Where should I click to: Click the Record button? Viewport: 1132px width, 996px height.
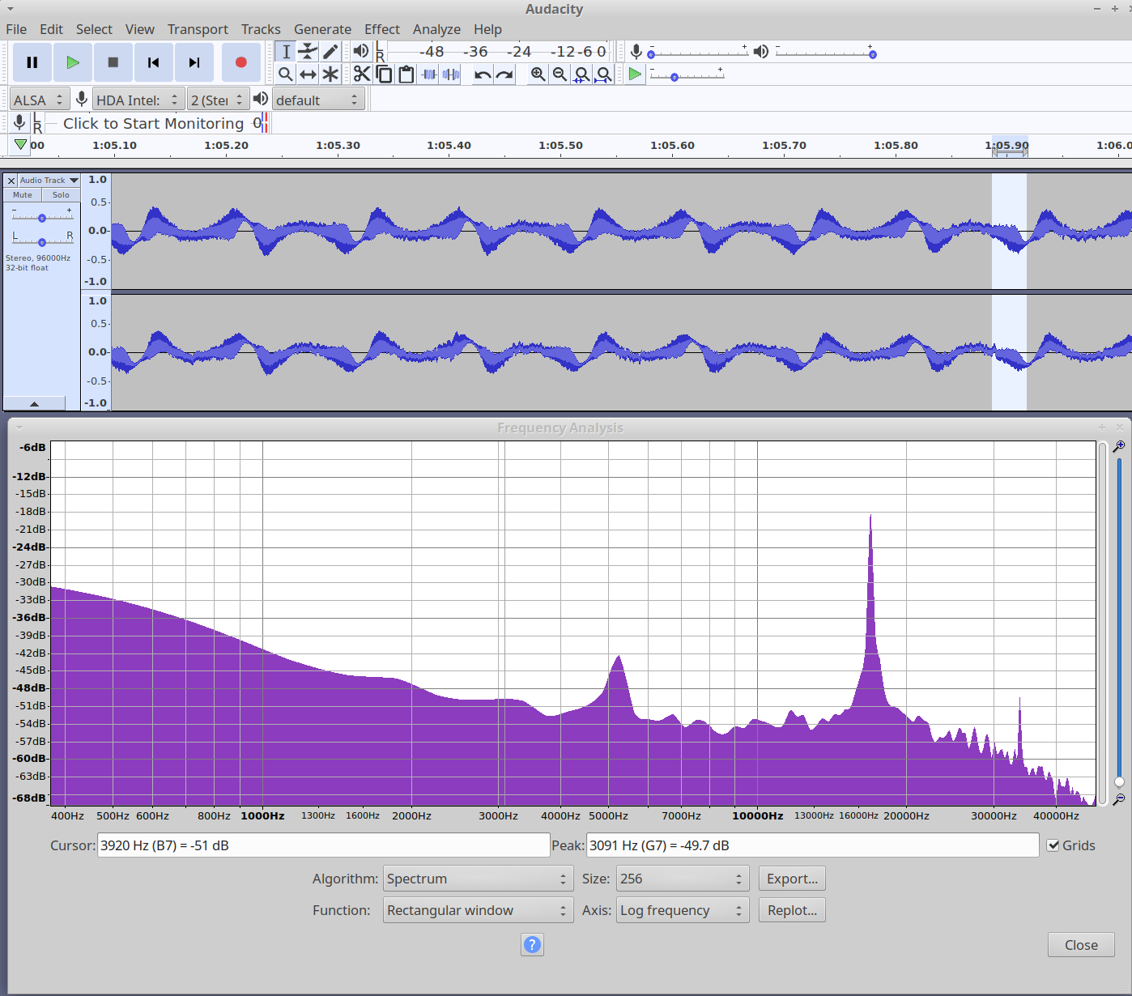(240, 62)
